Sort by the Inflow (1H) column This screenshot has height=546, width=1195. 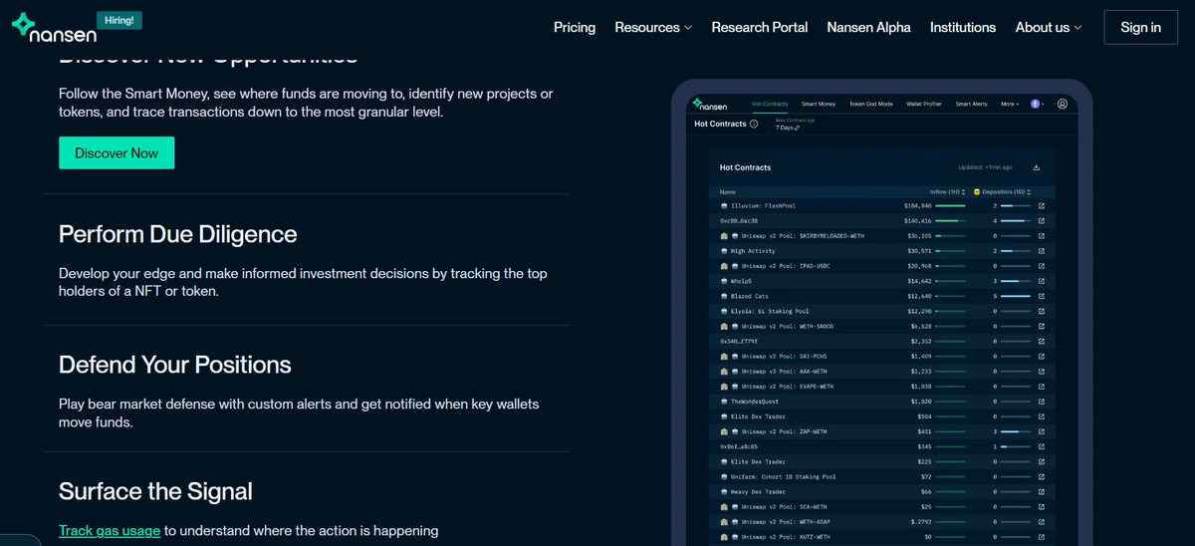[x=946, y=191]
